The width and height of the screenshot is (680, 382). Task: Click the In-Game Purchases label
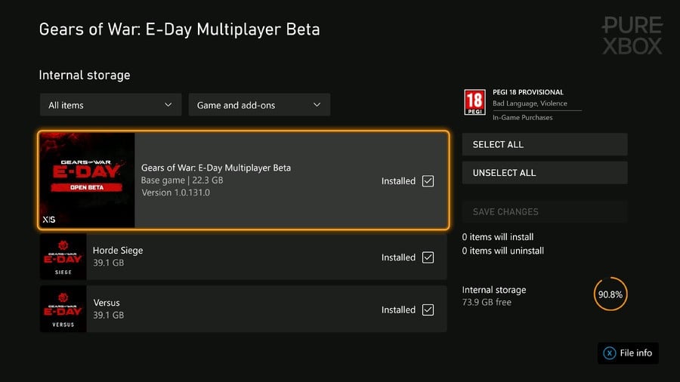click(523, 117)
